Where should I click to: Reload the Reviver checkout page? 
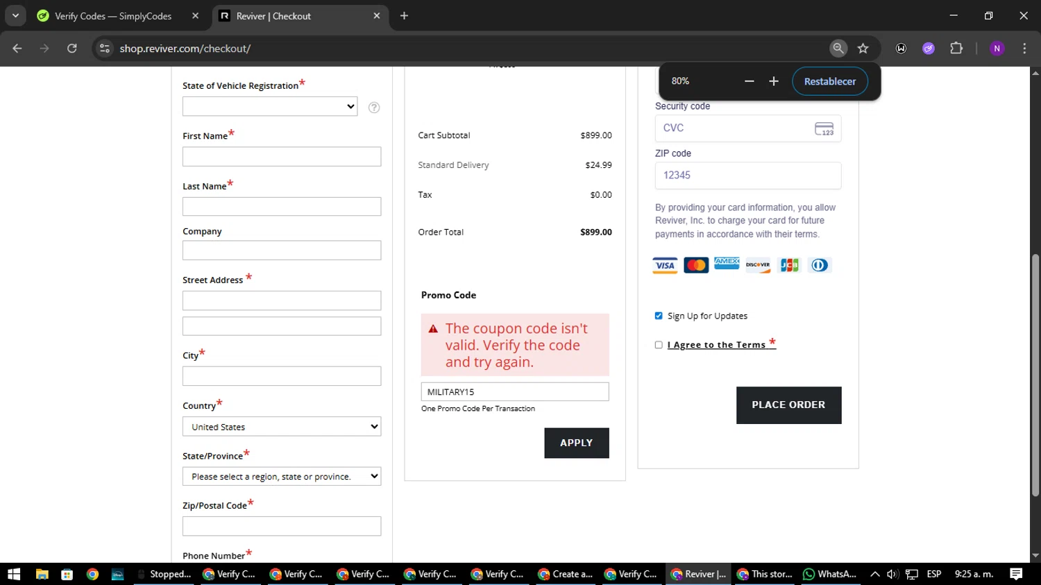click(x=72, y=49)
